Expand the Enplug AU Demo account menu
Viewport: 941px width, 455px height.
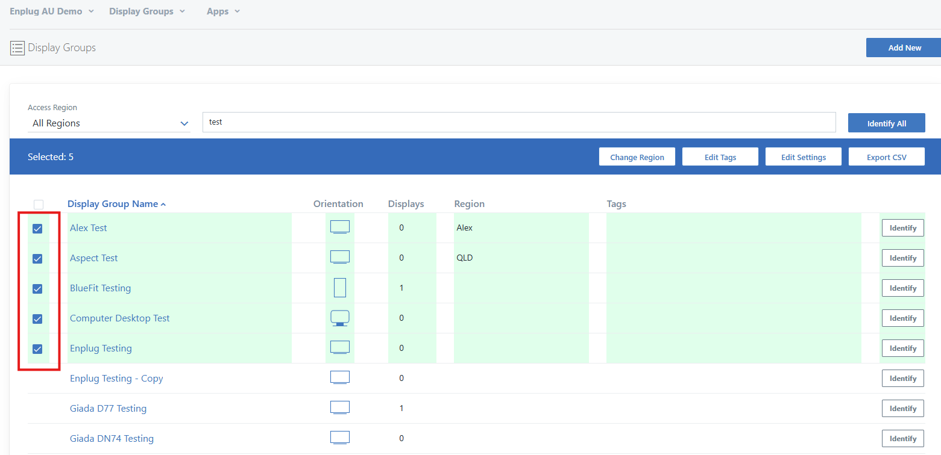click(52, 11)
